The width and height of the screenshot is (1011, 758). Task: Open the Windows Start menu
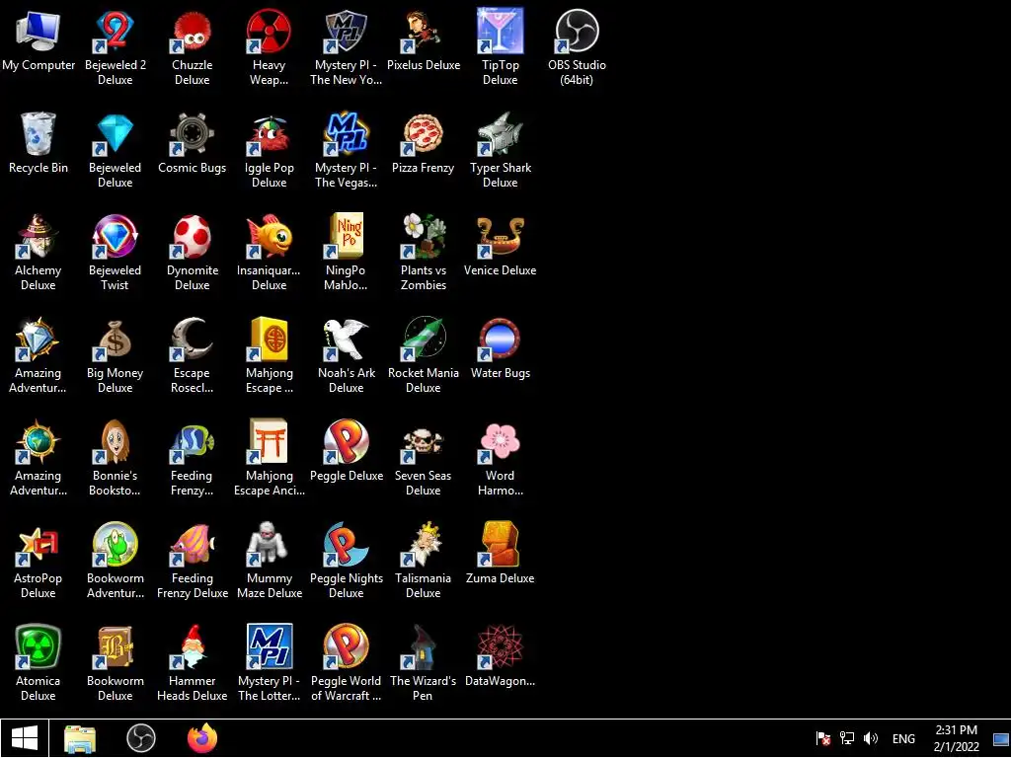tap(25, 738)
